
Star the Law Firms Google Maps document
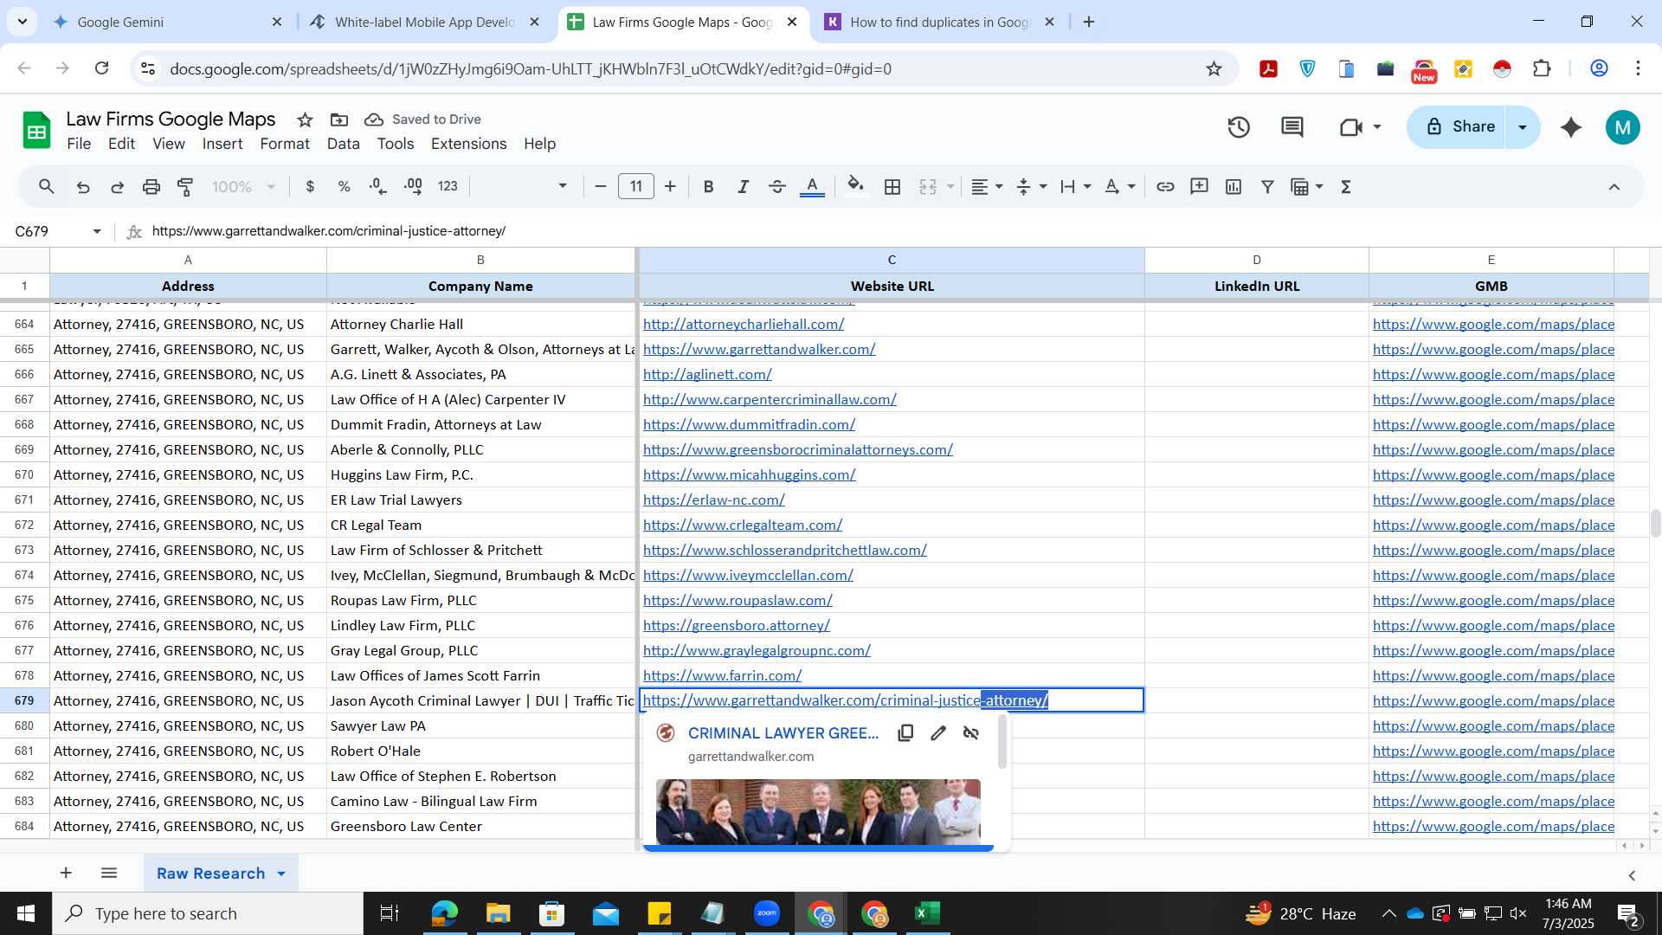point(305,119)
